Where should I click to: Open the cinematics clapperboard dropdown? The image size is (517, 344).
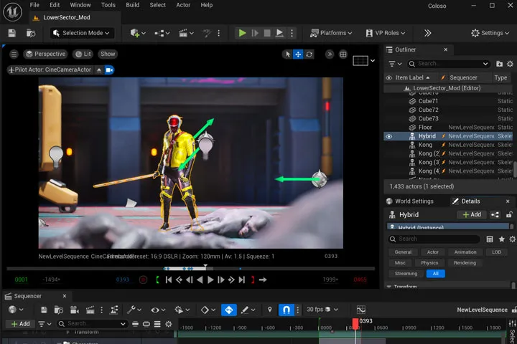[186, 33]
